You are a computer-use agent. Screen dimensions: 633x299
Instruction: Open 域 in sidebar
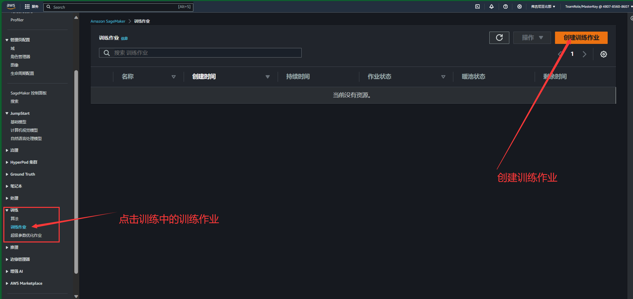13,49
